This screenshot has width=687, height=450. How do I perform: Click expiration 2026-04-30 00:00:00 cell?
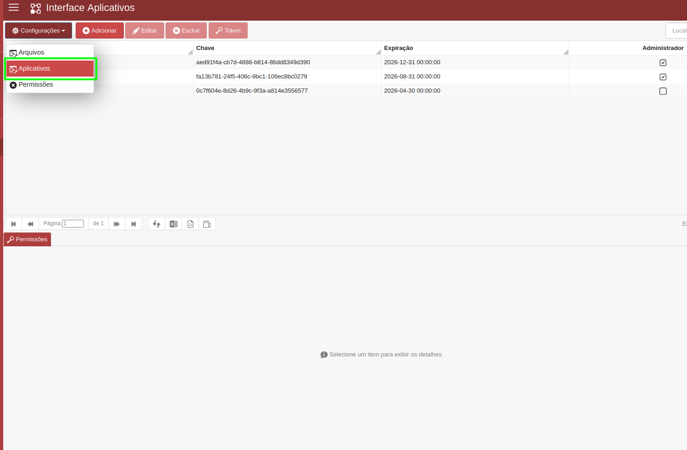(412, 91)
